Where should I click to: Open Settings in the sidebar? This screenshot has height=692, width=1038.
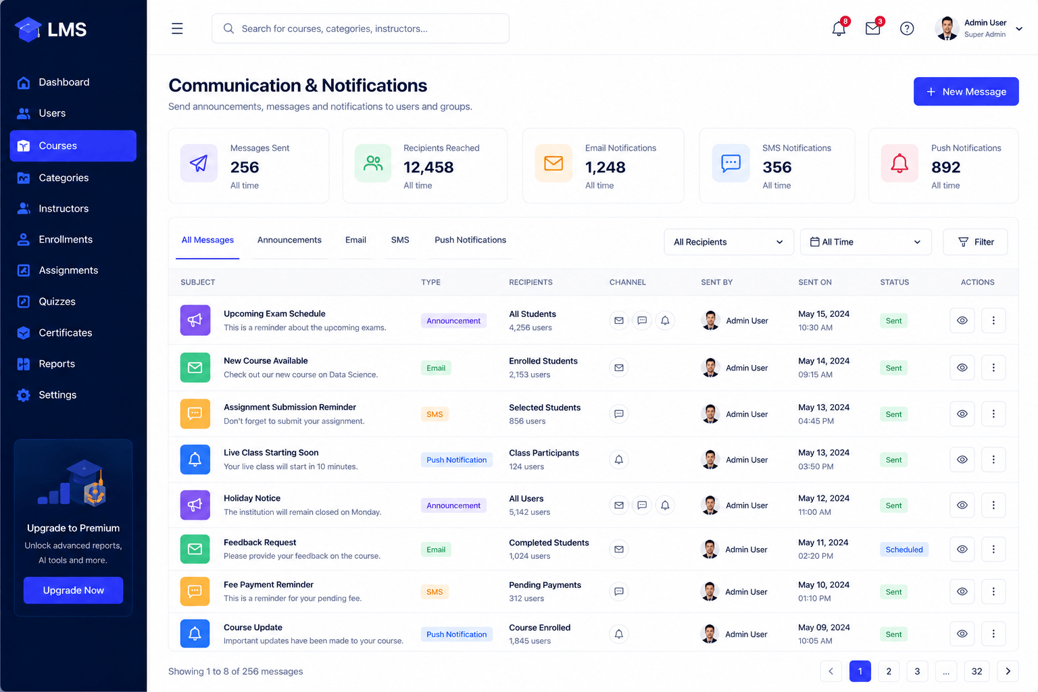point(73,395)
